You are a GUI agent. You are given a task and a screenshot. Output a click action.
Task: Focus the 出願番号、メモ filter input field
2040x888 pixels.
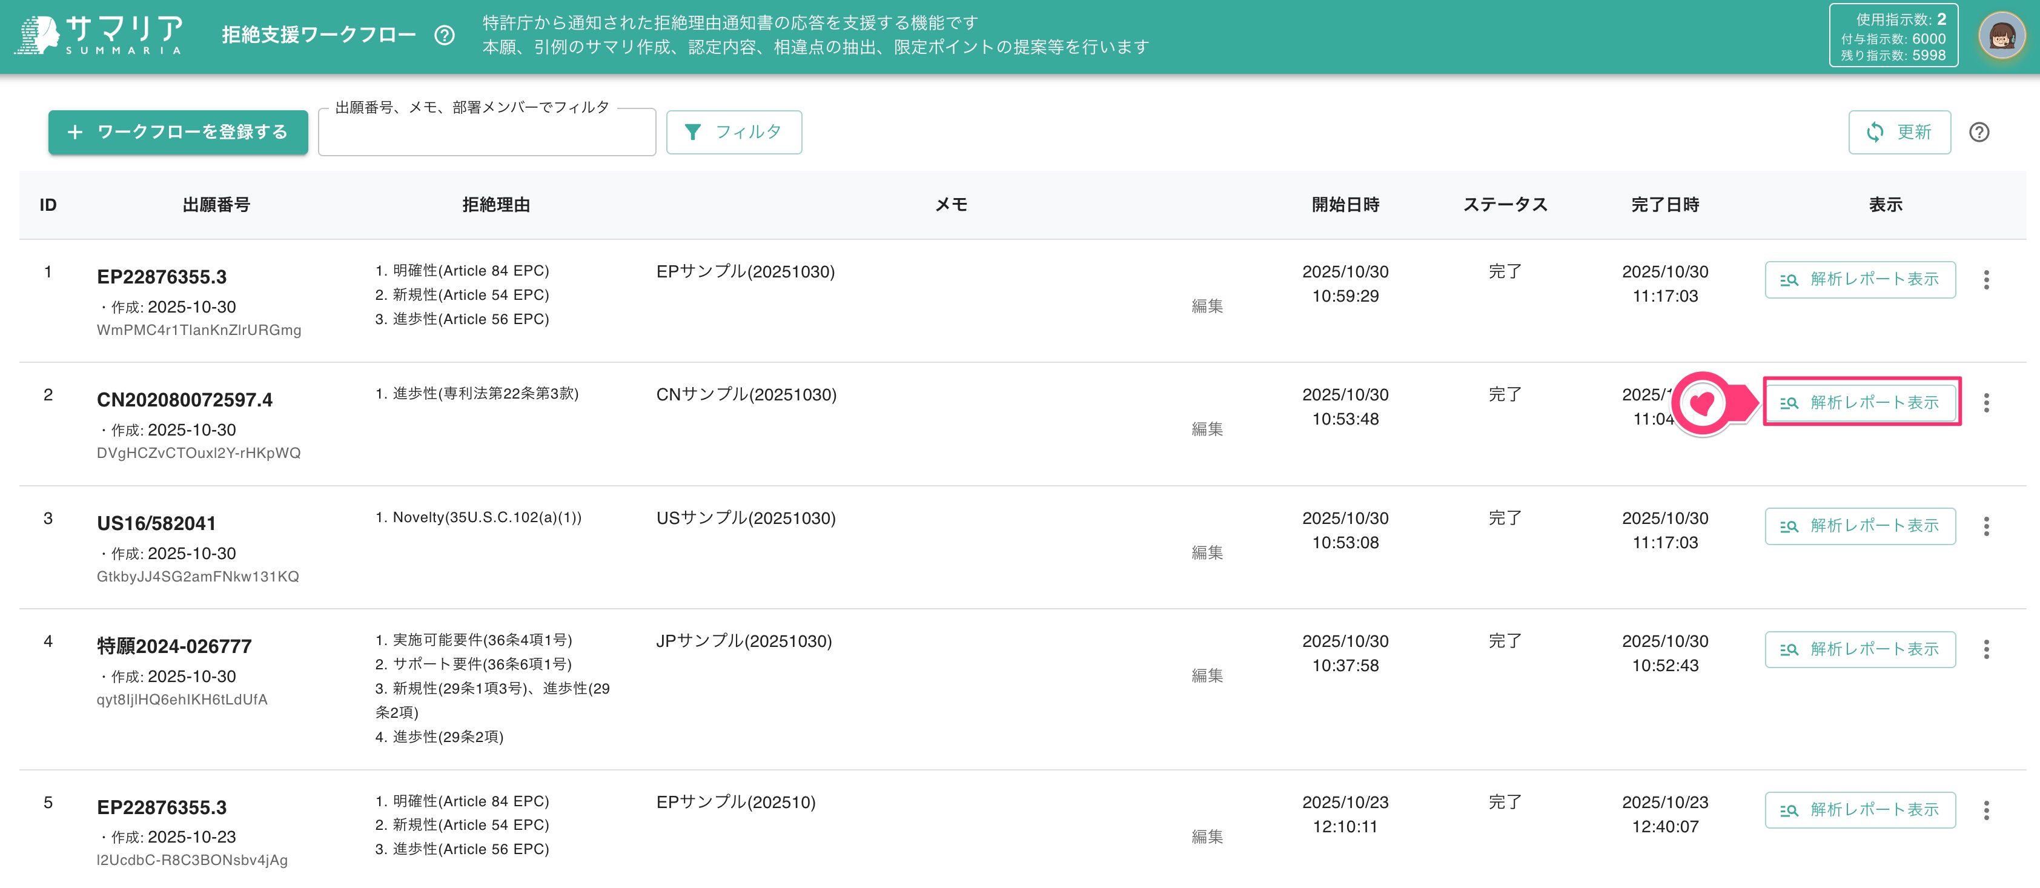[x=487, y=132]
